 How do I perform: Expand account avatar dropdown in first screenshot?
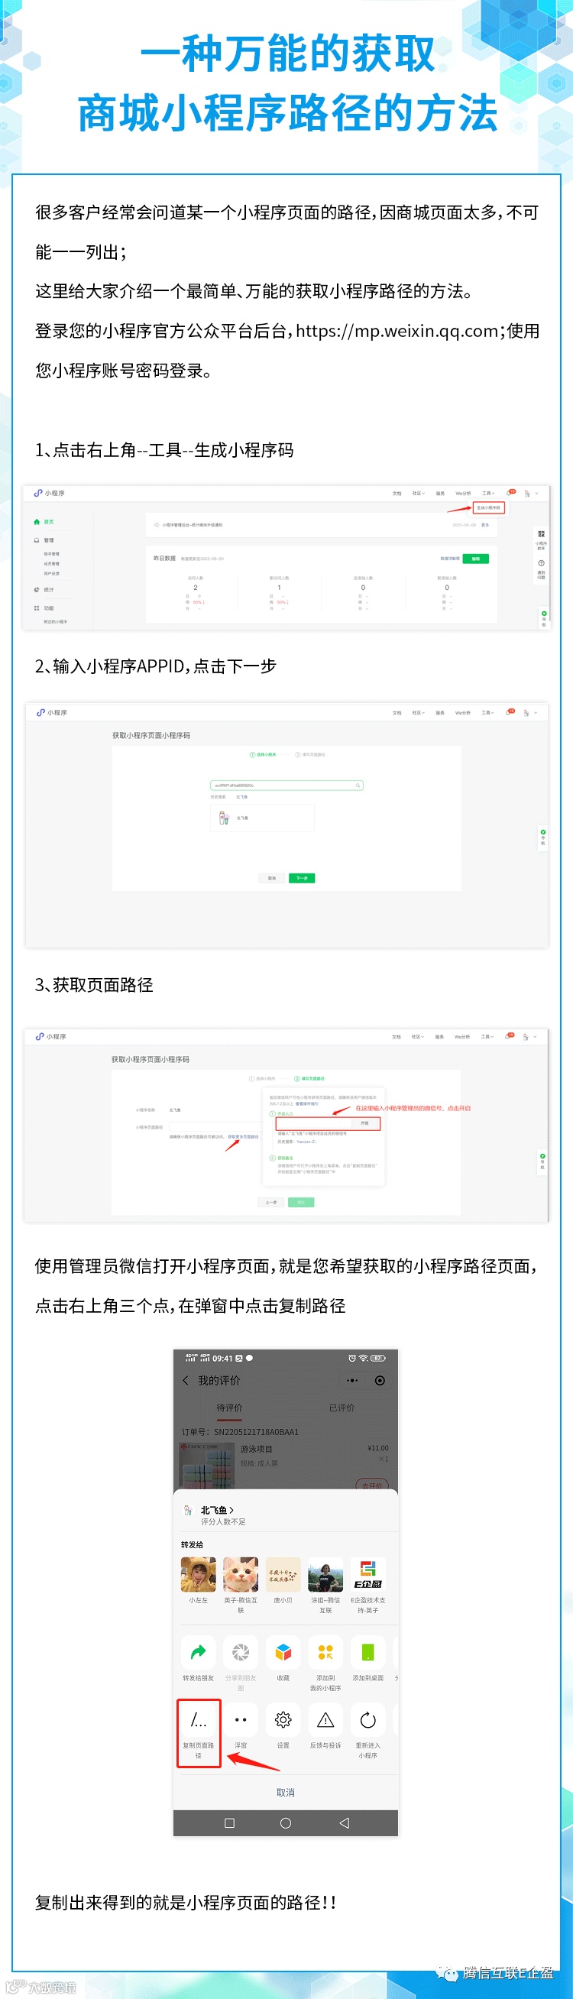coord(531,493)
